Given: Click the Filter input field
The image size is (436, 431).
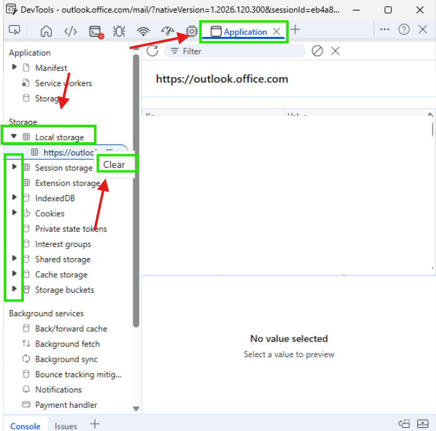Looking at the screenshot, I should (235, 51).
